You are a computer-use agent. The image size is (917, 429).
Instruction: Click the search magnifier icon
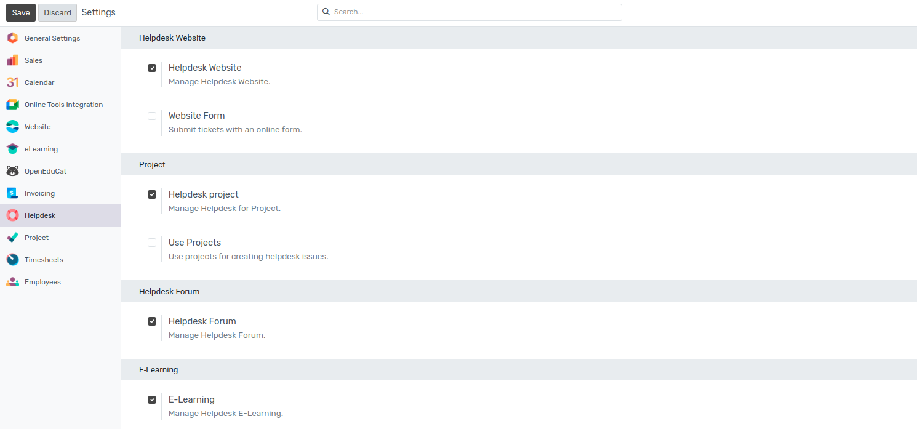[x=326, y=12]
